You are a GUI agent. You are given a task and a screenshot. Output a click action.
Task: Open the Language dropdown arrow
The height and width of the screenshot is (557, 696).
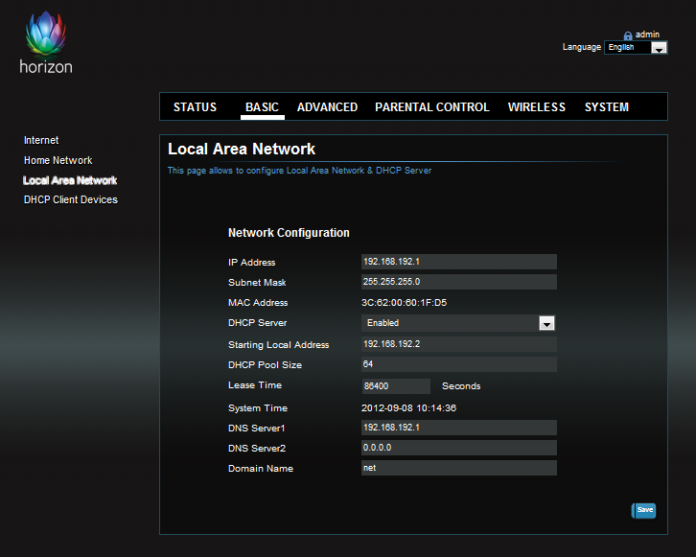pyautogui.click(x=660, y=48)
